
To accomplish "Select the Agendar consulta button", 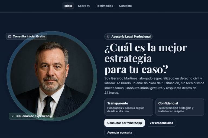I will [120, 133].
